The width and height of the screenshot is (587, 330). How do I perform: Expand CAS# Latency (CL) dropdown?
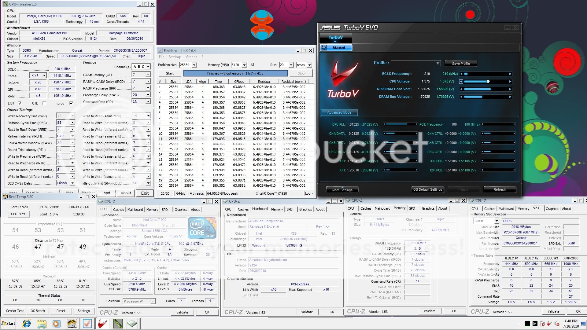coord(148,75)
